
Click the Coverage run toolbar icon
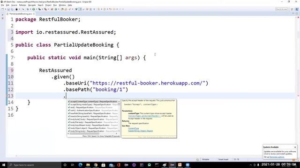pos(39,9)
